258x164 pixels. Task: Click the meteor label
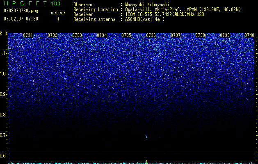click(58, 13)
